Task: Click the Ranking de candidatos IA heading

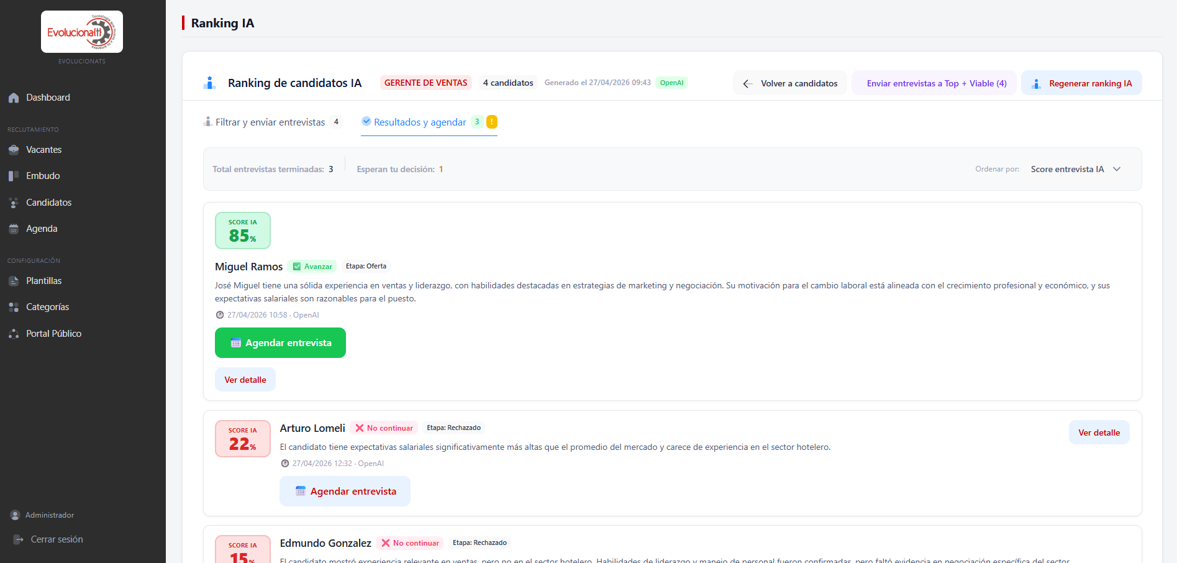Action: point(294,83)
